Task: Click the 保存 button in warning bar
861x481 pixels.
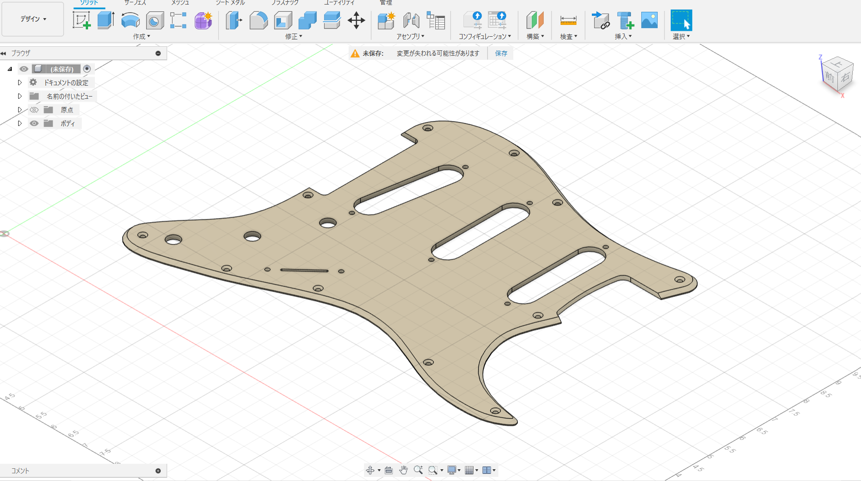Action: (501, 53)
